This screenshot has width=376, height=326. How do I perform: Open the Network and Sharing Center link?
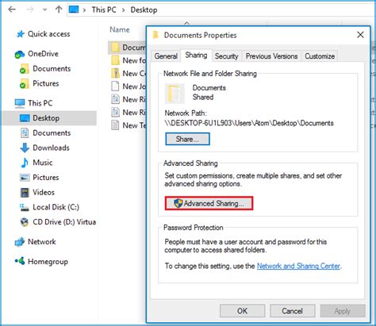tap(298, 266)
